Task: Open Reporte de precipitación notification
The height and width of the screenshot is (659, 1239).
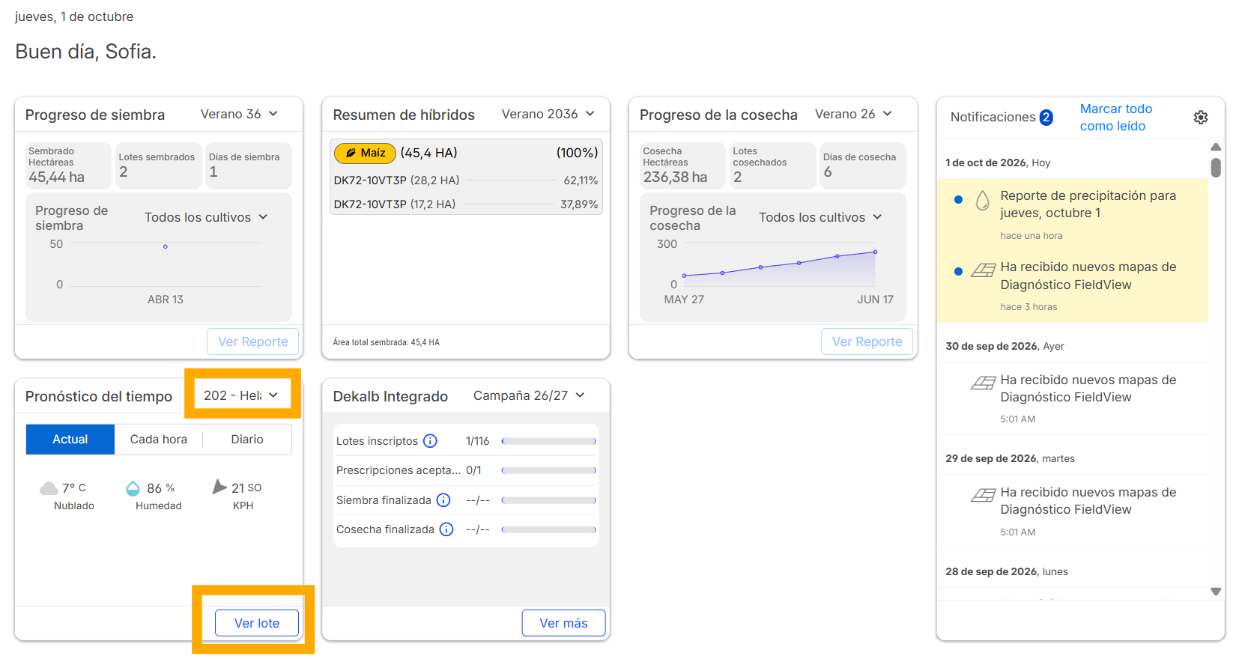Action: (1072, 216)
